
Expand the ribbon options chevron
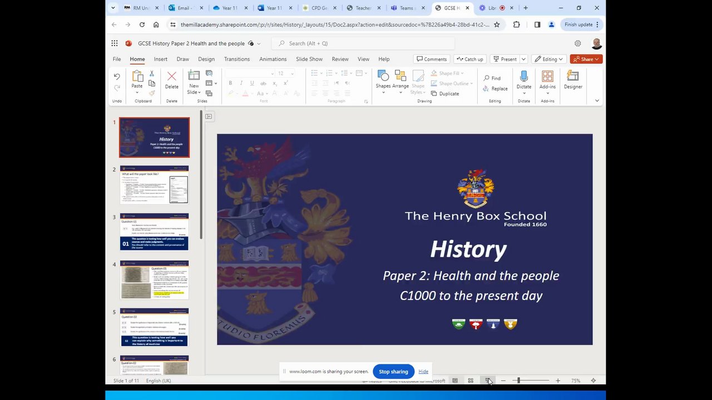tap(597, 101)
